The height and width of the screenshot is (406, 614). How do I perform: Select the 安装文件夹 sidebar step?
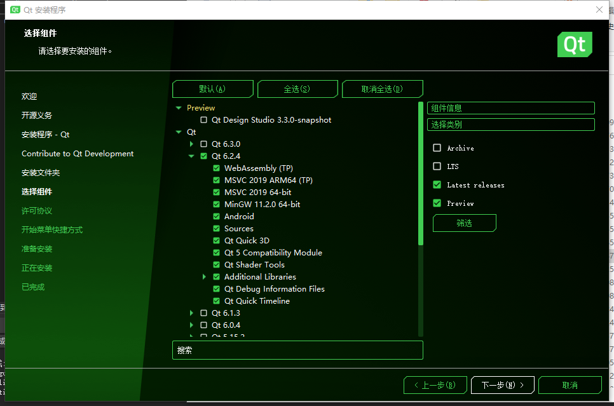[41, 173]
